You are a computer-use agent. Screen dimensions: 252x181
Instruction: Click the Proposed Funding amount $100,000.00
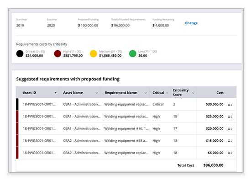pyautogui.click(x=88, y=26)
